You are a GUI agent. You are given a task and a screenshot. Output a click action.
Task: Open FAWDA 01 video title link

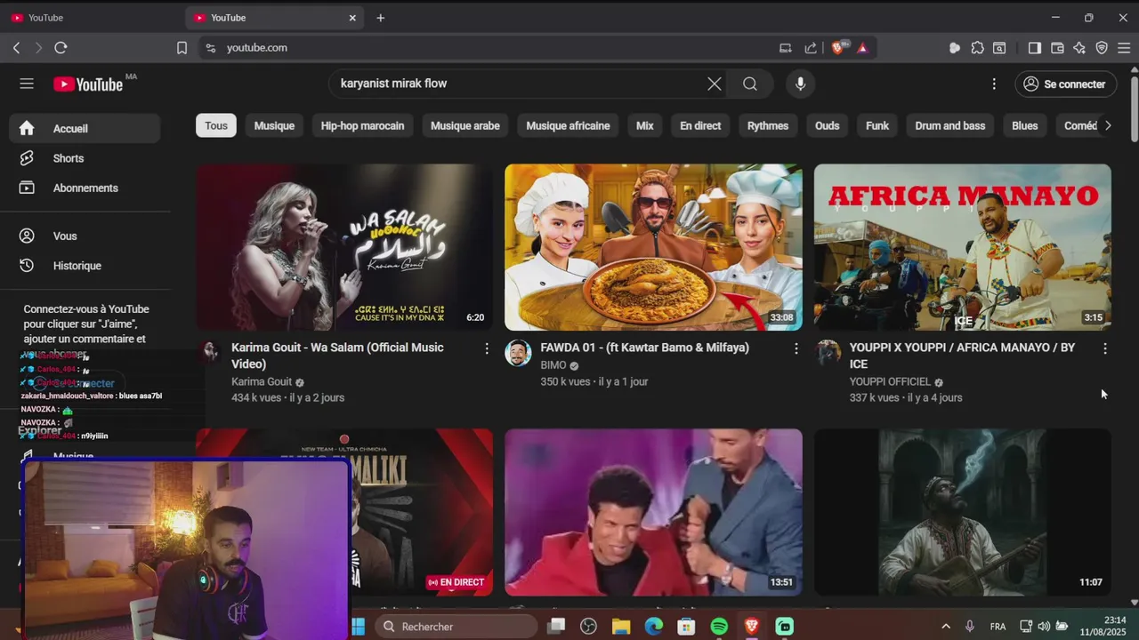[644, 348]
